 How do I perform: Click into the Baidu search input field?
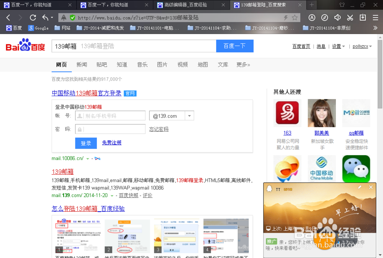[134, 46]
